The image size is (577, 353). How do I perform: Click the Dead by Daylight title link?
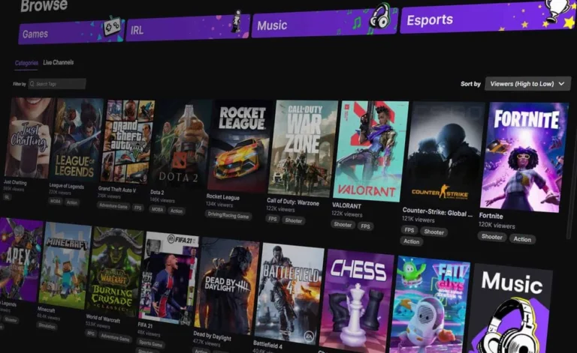pyautogui.click(x=212, y=335)
